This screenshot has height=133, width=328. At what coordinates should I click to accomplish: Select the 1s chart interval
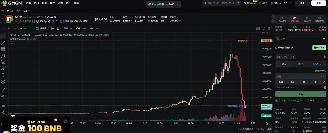[x=2, y=28]
